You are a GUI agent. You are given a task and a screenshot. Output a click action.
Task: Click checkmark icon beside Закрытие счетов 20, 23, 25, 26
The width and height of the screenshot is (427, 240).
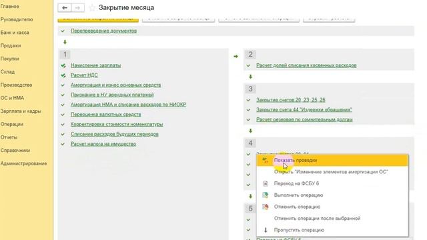click(x=248, y=100)
